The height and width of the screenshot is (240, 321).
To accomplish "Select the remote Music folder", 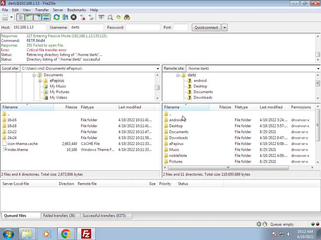I will tap(174, 150).
